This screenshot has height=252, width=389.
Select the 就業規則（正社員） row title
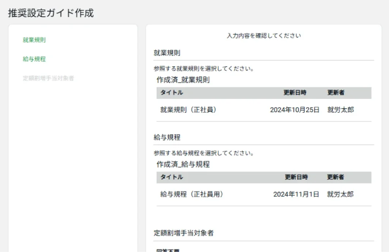(x=188, y=110)
